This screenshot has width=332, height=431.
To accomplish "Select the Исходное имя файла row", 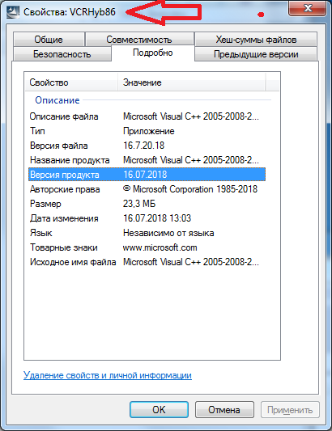I will click(x=147, y=262).
